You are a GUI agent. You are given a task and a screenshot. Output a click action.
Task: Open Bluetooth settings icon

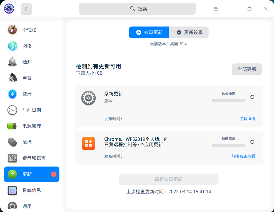(12, 94)
